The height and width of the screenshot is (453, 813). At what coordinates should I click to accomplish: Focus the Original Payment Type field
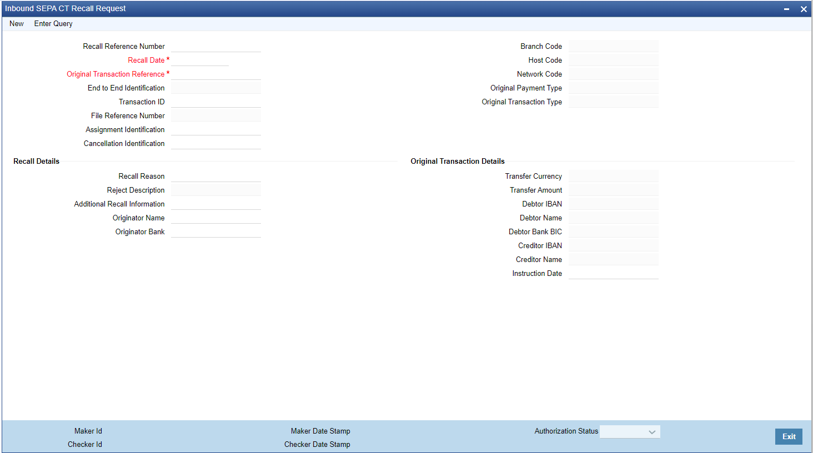pyautogui.click(x=614, y=88)
